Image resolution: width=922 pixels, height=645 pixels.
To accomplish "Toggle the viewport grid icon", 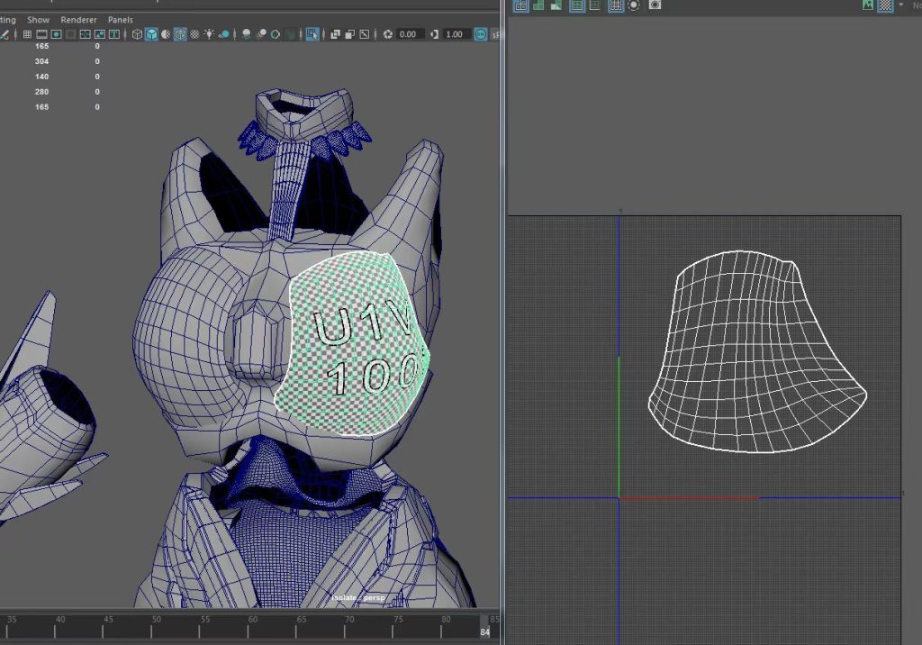I will (x=27, y=34).
